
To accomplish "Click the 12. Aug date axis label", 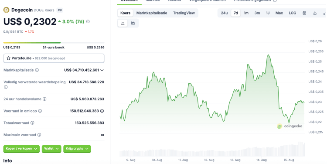I will 209,160.
